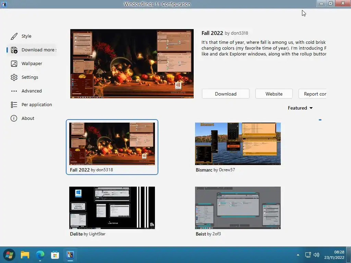Screen dimensions: 351x263
Task: Click the About info icon
Action: click(x=14, y=118)
